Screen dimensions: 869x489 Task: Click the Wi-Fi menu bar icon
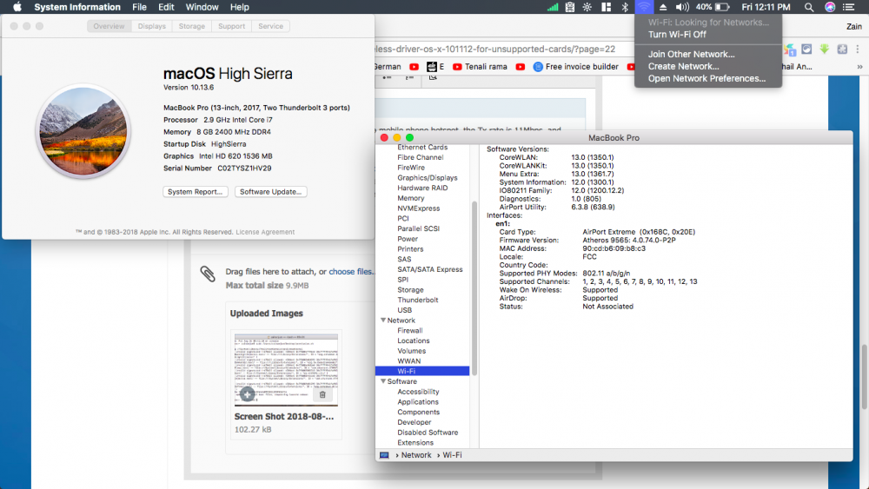pyautogui.click(x=643, y=7)
